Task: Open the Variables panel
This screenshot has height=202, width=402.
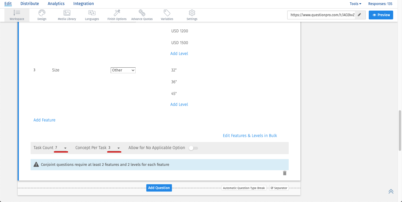Action: pos(167,15)
